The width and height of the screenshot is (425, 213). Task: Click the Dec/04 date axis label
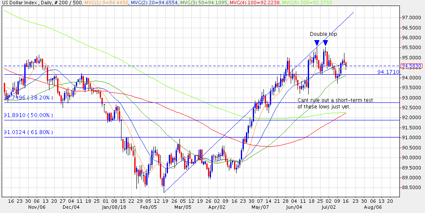(71, 207)
